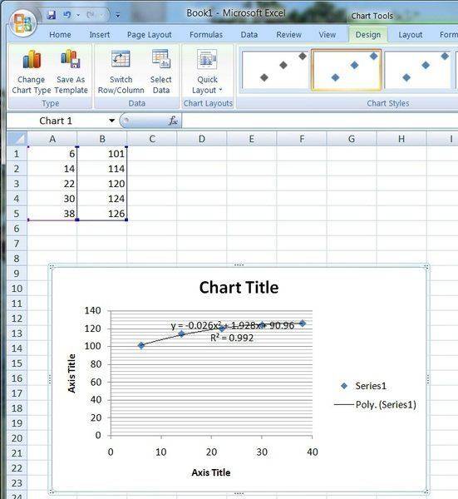458x499 pixels.
Task: Open the Customize Quick Access Toolbar arrow
Action: tap(118, 15)
